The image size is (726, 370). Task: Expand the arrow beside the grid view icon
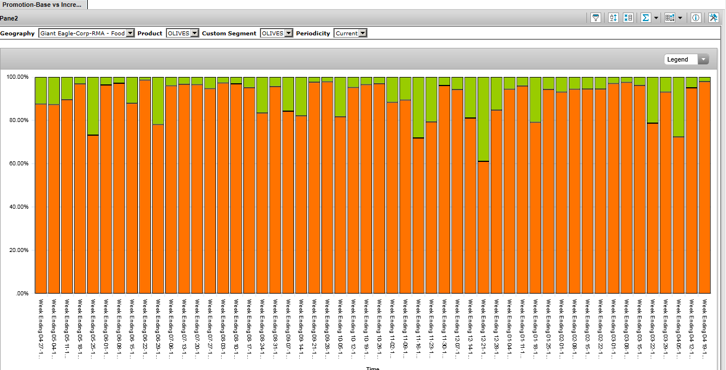[x=680, y=18]
